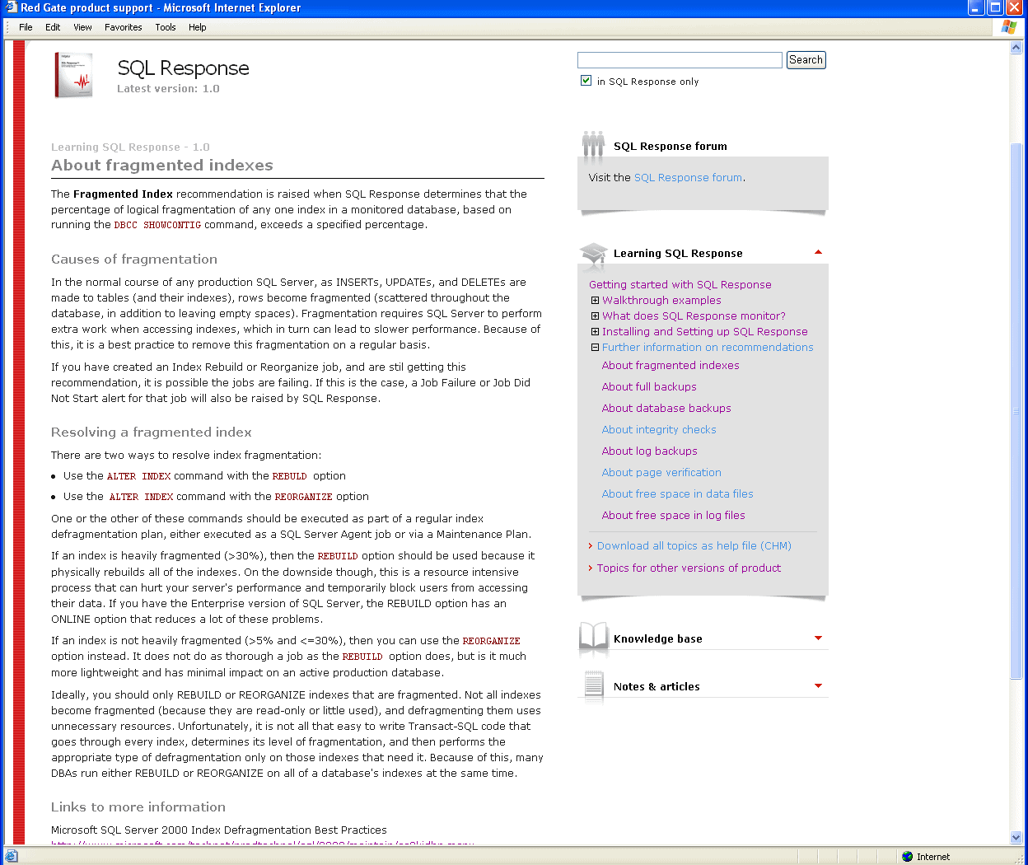Click 'Installing and Setting up SQL Response' link text

pyautogui.click(x=705, y=331)
